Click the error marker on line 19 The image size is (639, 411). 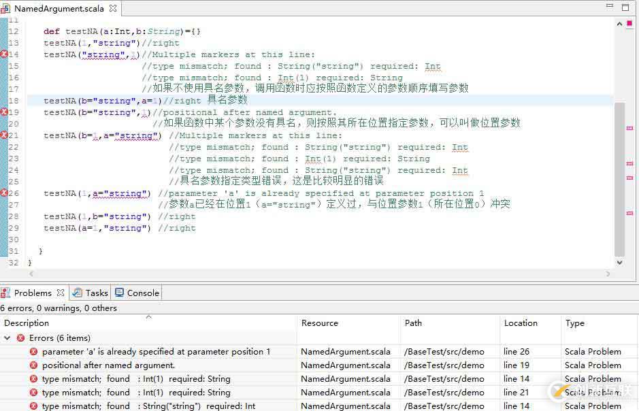coord(4,112)
